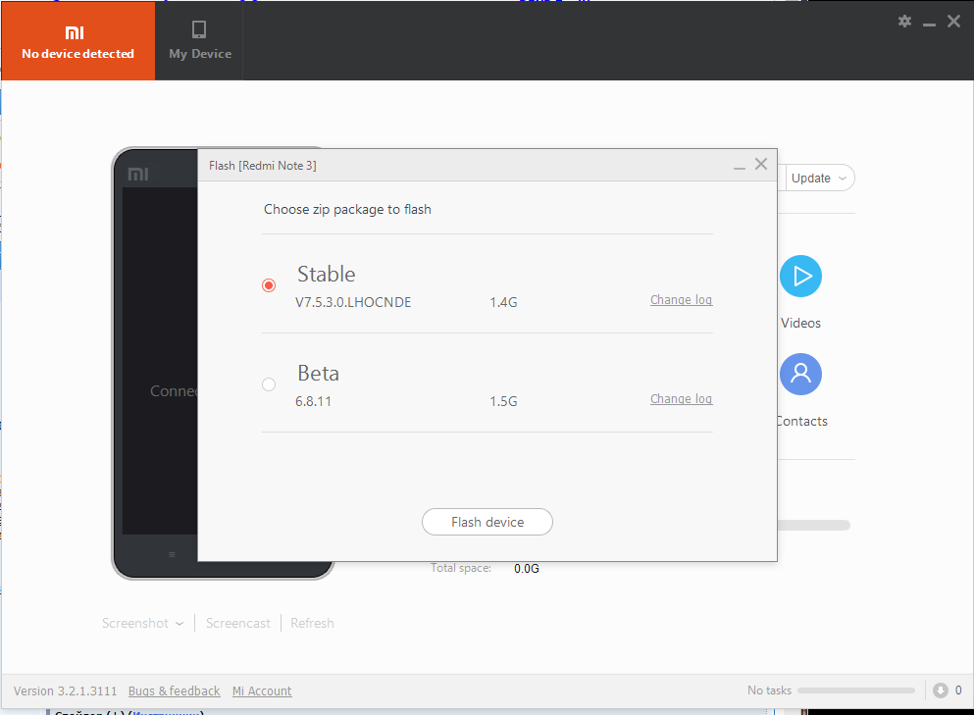
Task: Open the Stable V7.5.3.0 change log
Action: tap(681, 300)
